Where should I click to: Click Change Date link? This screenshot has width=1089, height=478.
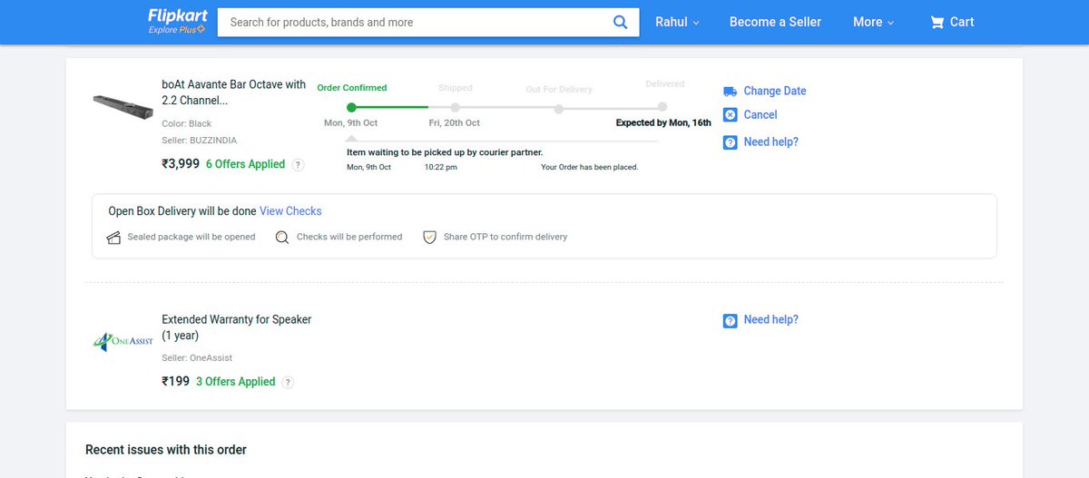(x=775, y=91)
